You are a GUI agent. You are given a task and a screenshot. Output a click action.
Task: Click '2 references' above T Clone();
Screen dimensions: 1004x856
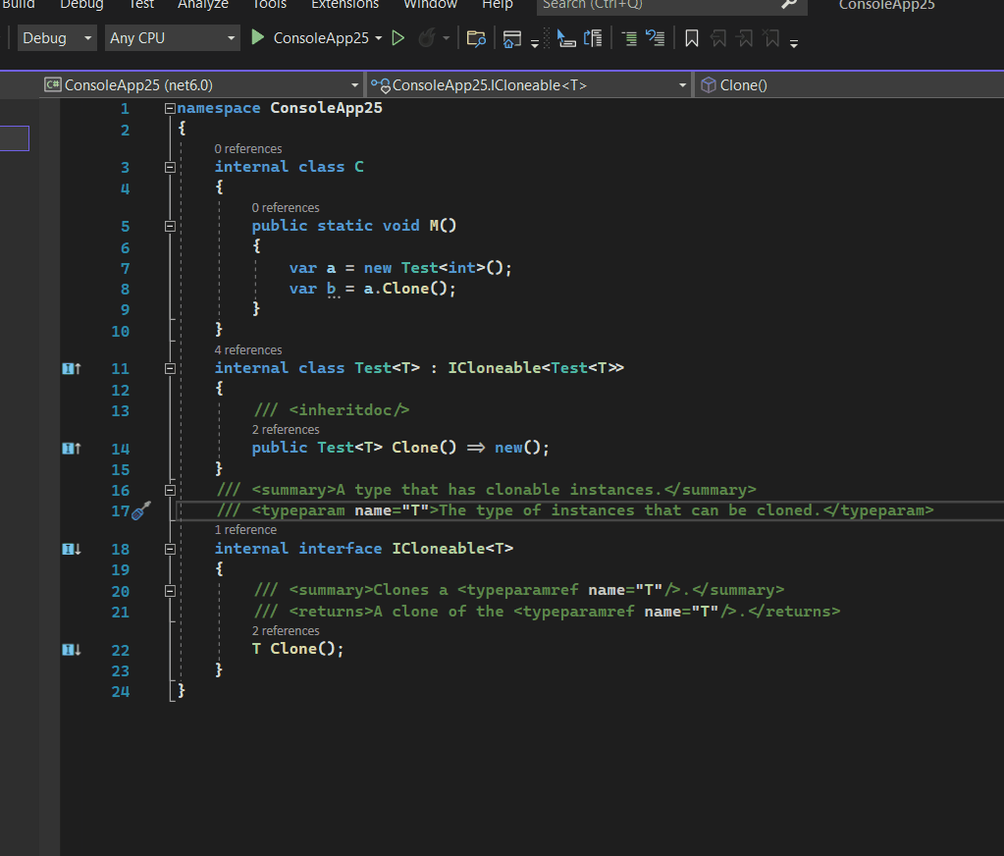tap(286, 630)
